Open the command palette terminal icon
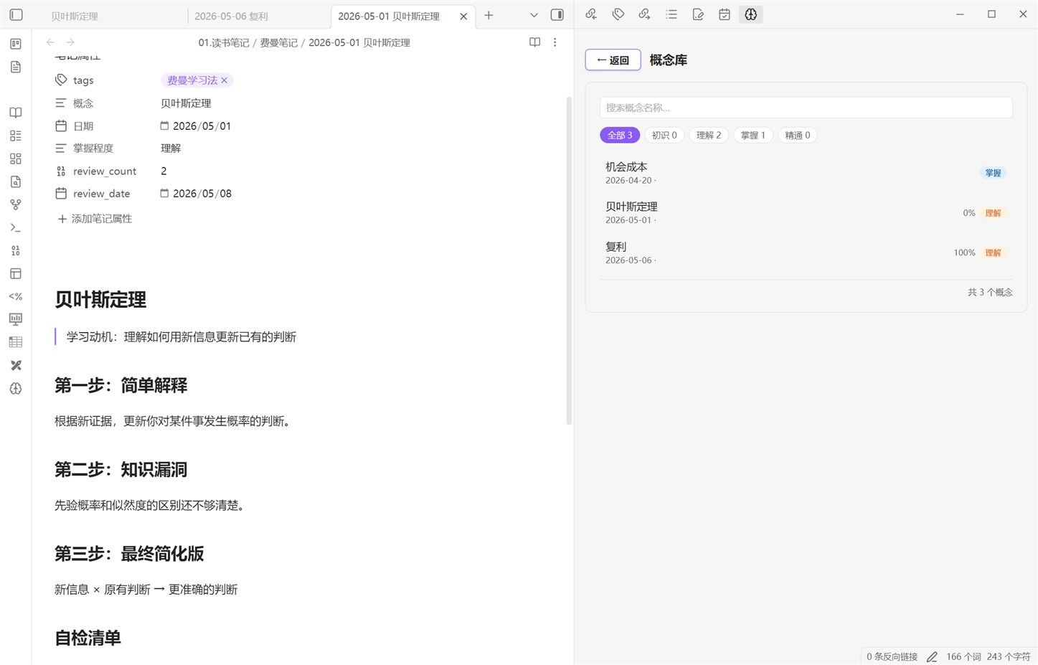The height and width of the screenshot is (665, 1038). pos(16,227)
